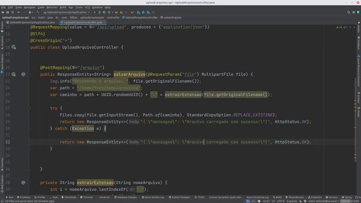Click the Build project hammer icon

point(38,12)
